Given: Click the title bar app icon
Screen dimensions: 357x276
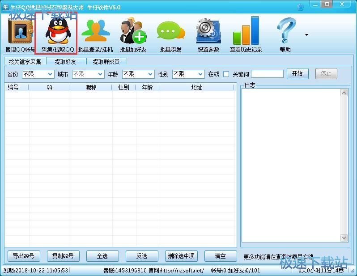Looking at the screenshot, I should [x=5, y=7].
